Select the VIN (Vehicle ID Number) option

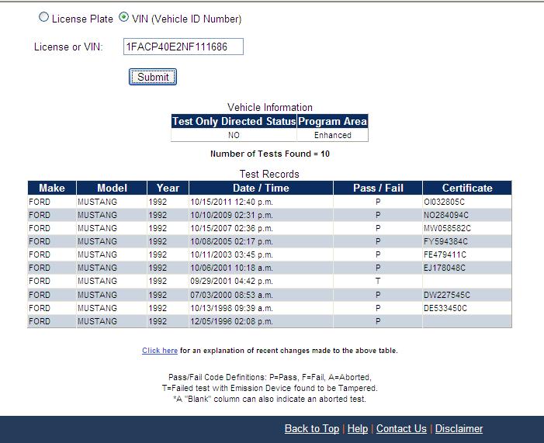(124, 19)
